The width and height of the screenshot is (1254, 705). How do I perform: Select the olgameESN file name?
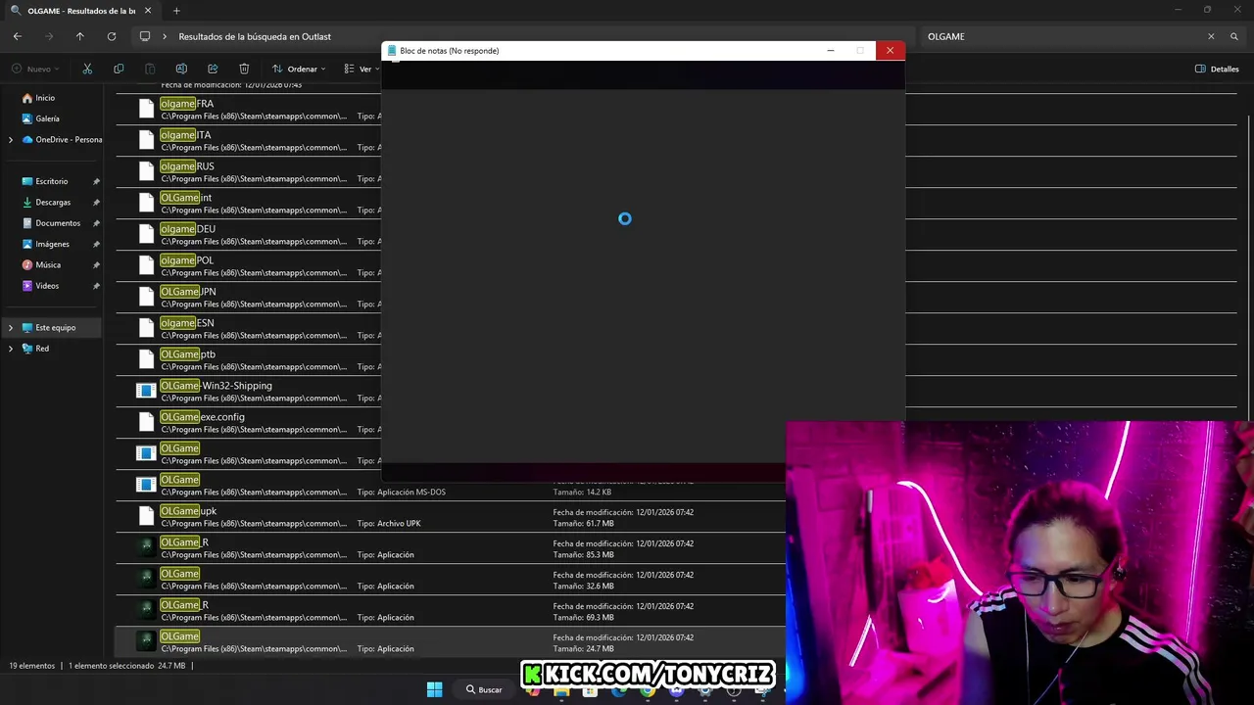click(x=186, y=323)
